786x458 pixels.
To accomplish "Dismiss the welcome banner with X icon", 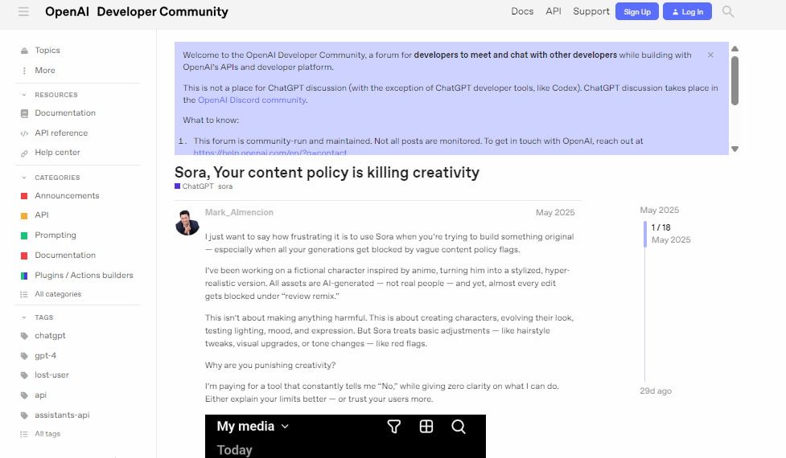I will click(x=710, y=55).
